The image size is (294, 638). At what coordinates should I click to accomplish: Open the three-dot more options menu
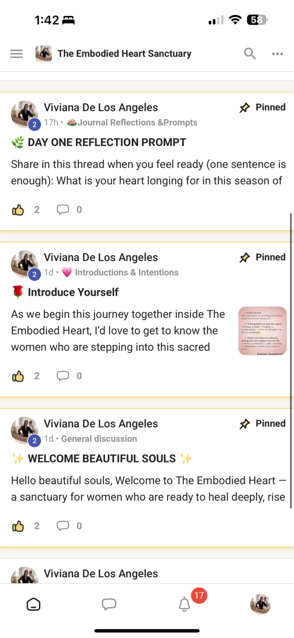(277, 54)
